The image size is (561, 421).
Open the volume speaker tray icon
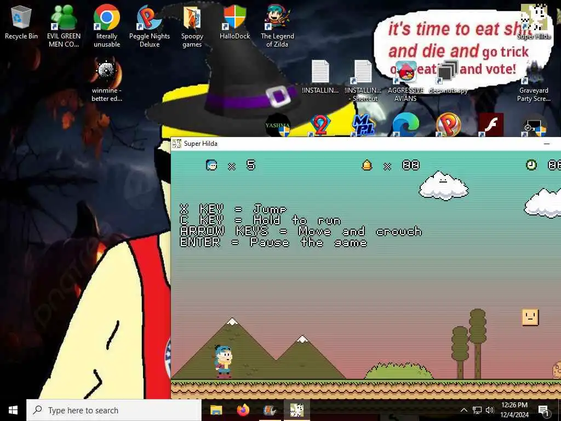pos(490,410)
